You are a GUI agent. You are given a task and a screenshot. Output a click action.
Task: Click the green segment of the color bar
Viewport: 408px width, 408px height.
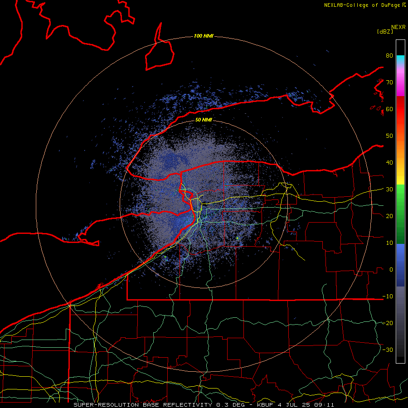[400, 214]
